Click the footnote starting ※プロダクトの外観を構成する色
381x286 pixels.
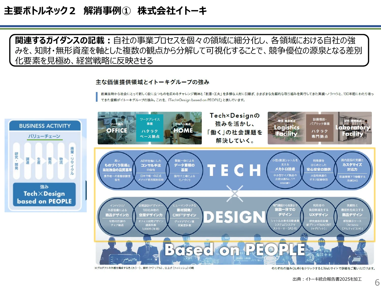point(144,268)
